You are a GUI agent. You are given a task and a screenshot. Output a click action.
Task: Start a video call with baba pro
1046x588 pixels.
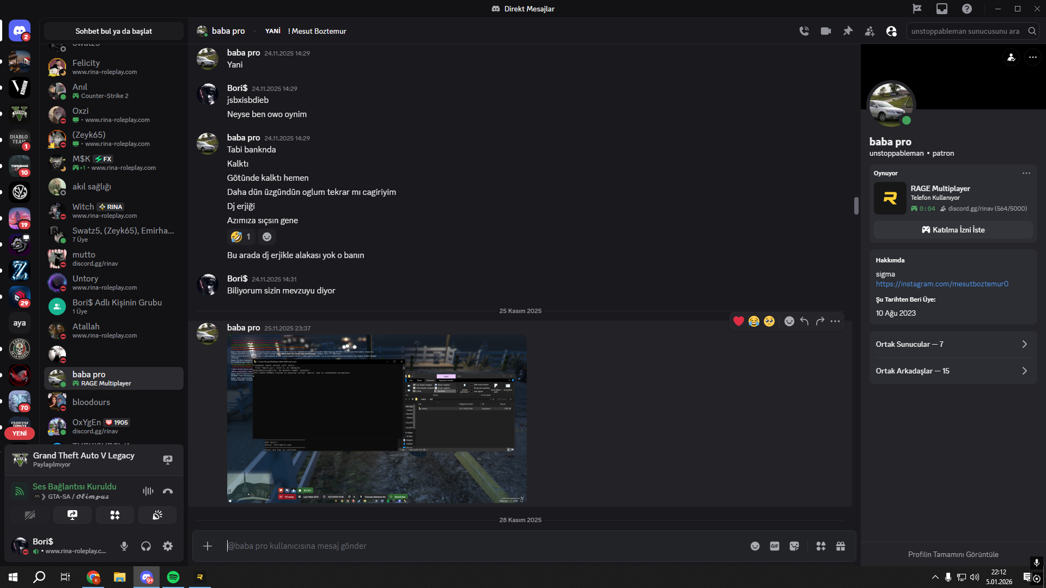click(x=826, y=31)
